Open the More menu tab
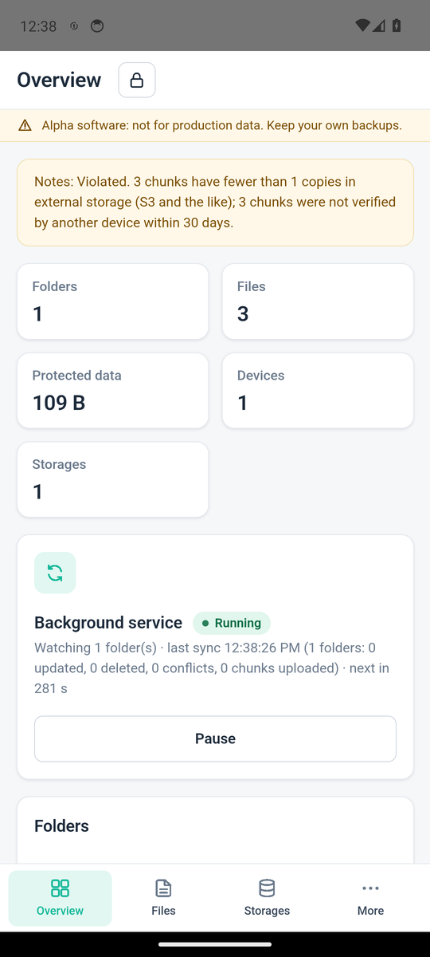430x957 pixels. 370,898
